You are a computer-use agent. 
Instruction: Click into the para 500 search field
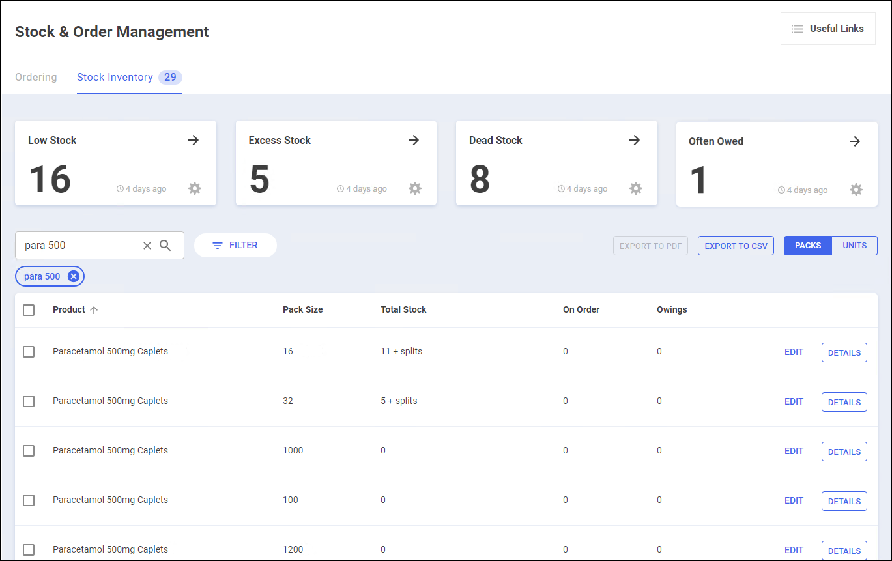point(78,246)
